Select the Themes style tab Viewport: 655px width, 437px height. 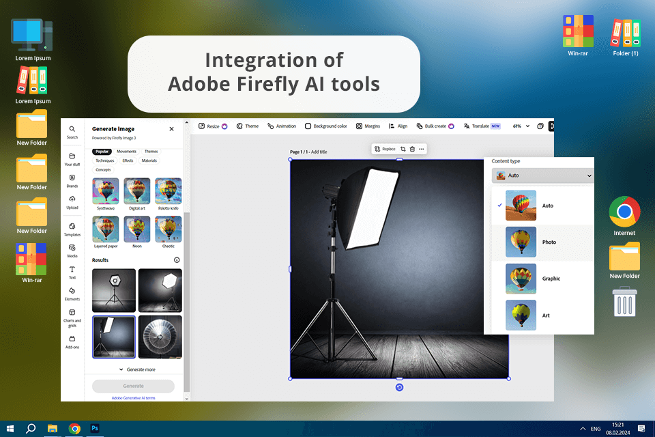[x=151, y=152]
